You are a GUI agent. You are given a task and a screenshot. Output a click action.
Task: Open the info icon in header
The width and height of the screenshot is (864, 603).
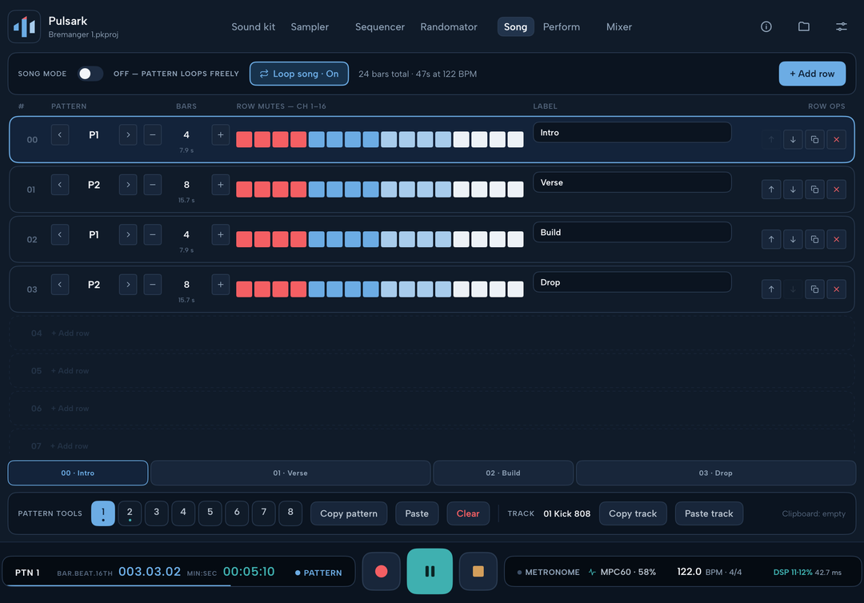pyautogui.click(x=766, y=26)
